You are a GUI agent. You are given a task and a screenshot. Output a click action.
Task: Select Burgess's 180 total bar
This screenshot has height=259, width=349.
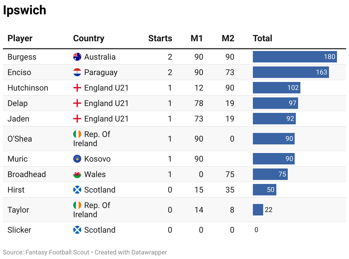[x=295, y=57]
